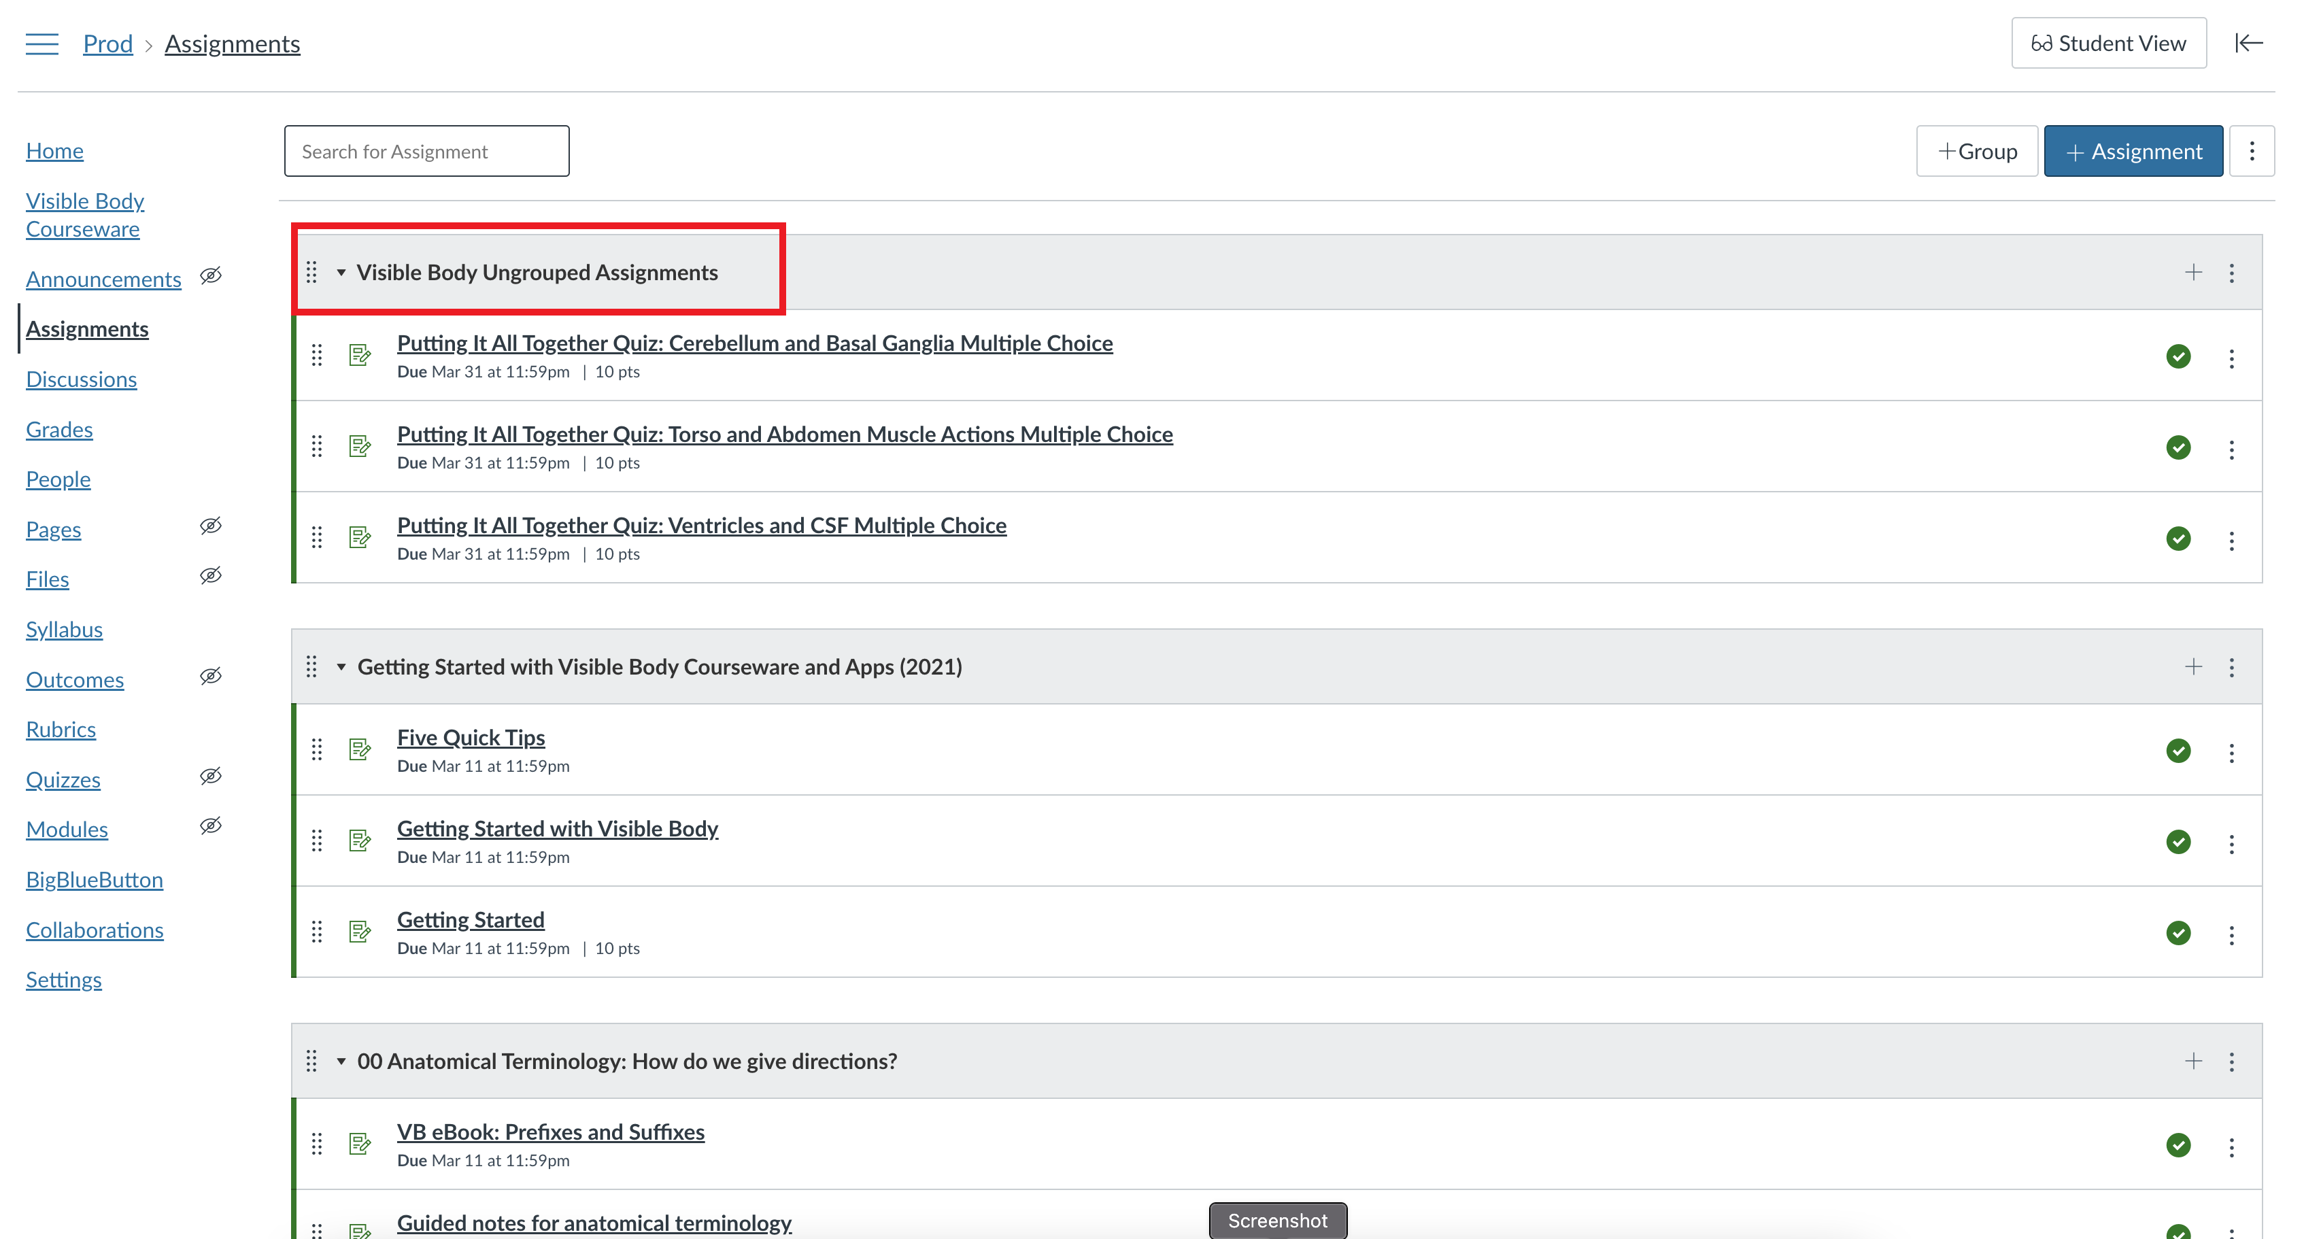Collapse 00 Anatomical Terminology group

click(x=341, y=1061)
